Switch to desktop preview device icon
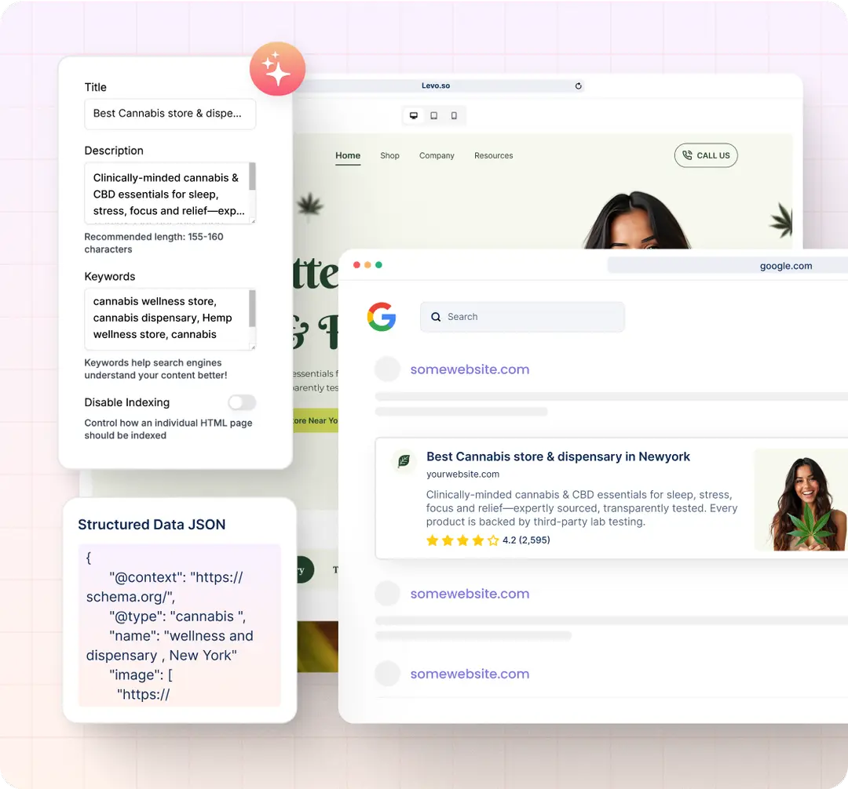 pos(414,115)
